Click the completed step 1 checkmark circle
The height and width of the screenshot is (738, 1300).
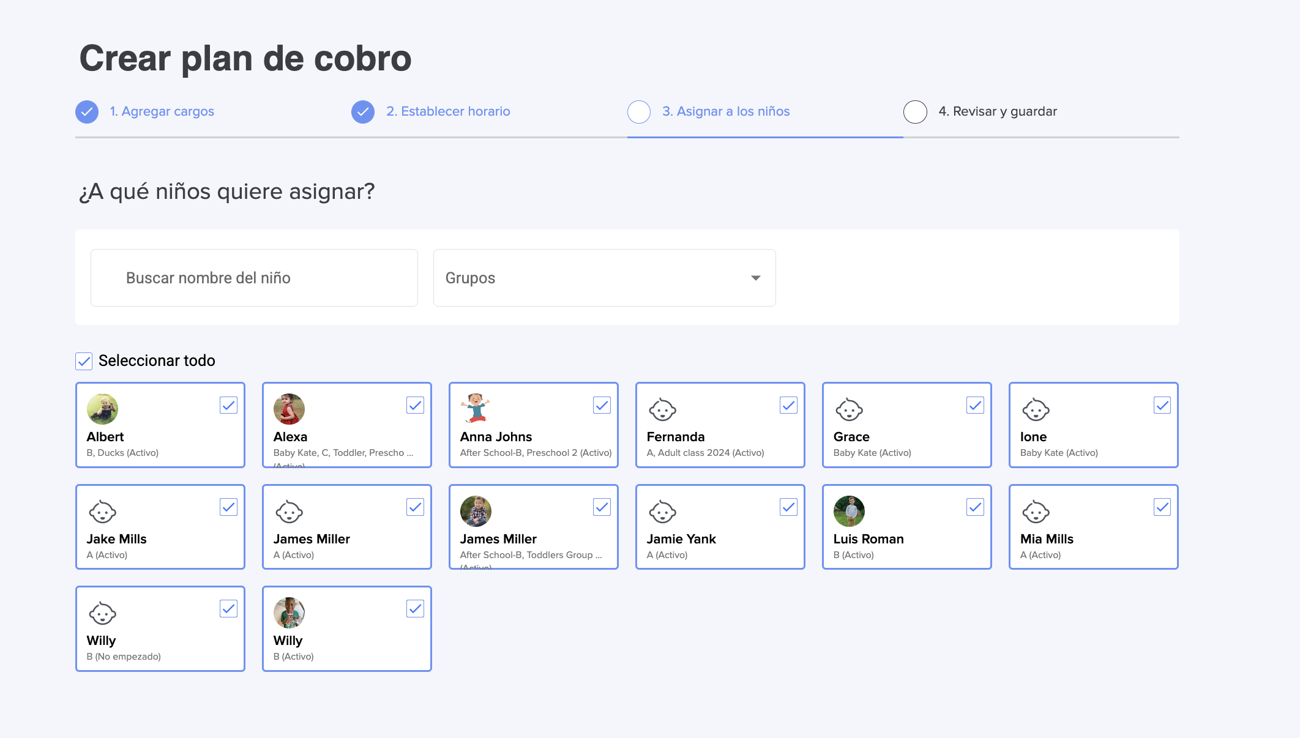[x=87, y=111]
